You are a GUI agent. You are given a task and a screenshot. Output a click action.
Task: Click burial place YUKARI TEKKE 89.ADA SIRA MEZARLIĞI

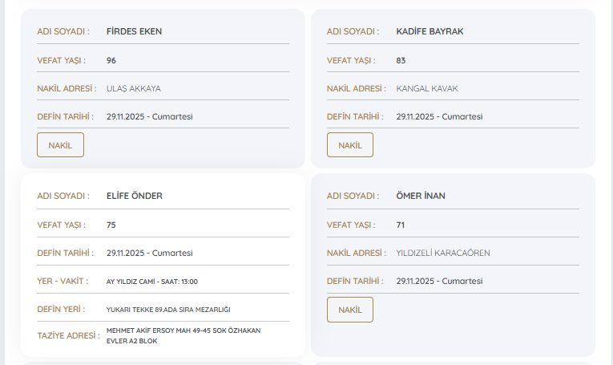(168, 309)
